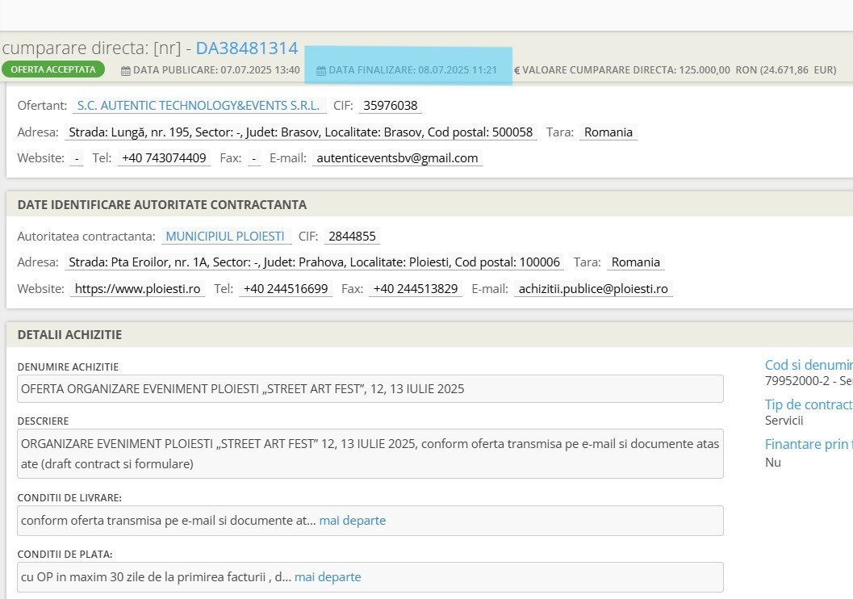Open the DA38481314 direct purchase link
Image resolution: width=853 pixels, height=599 pixels.
pos(247,48)
